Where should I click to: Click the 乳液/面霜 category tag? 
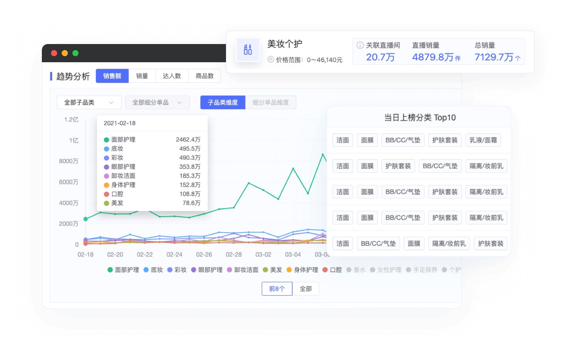pyautogui.click(x=483, y=140)
